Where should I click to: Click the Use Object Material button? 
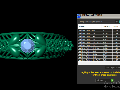(113, 67)
